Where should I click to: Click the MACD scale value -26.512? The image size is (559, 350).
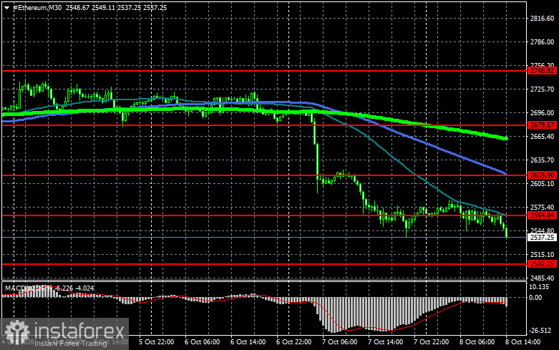[540, 331]
